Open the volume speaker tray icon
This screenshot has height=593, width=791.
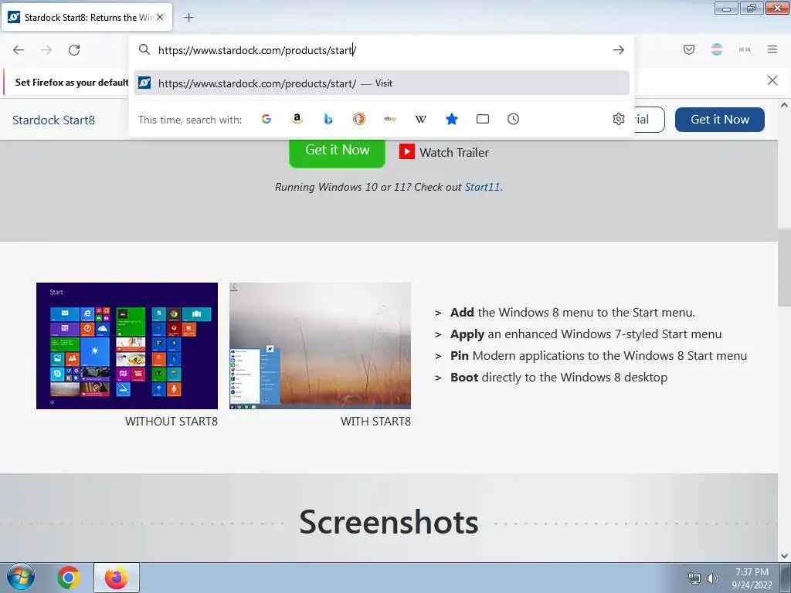713,578
